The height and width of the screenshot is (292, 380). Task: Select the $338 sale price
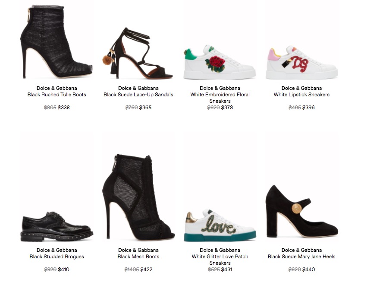pyautogui.click(x=64, y=108)
